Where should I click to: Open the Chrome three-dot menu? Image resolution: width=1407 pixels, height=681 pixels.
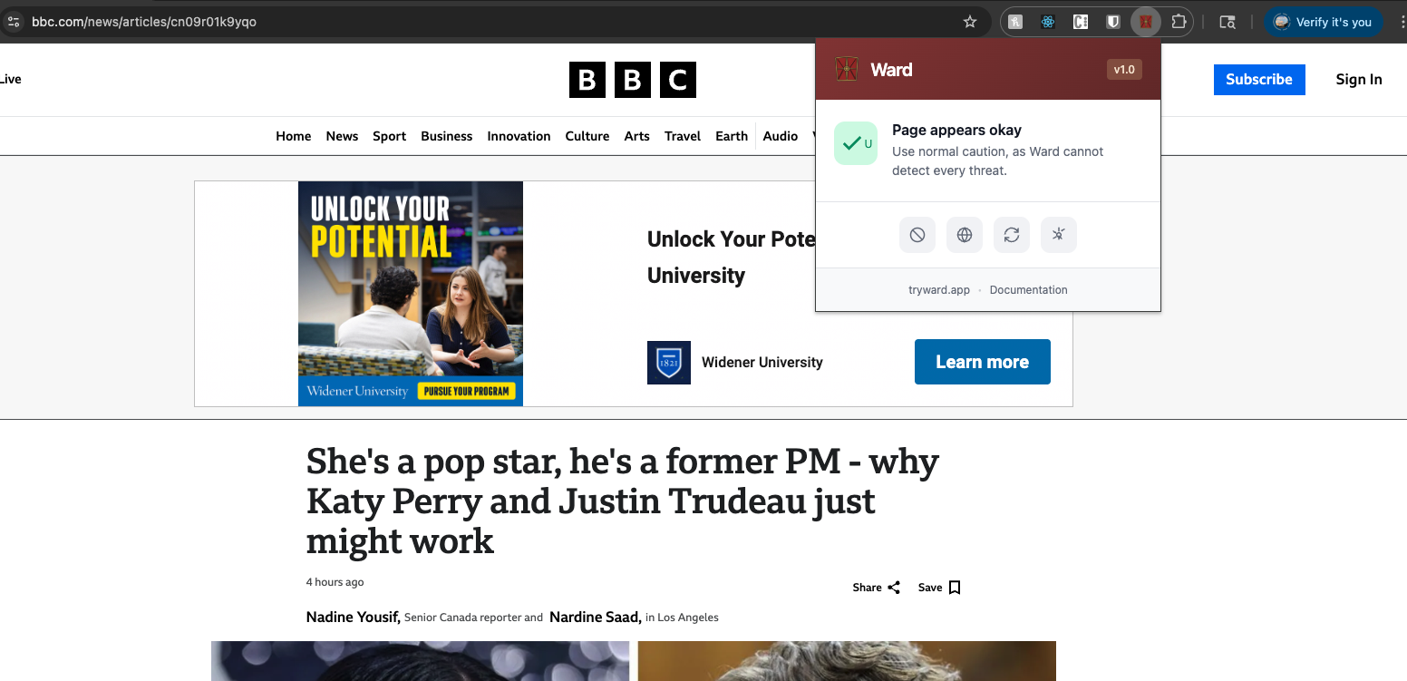(1402, 22)
